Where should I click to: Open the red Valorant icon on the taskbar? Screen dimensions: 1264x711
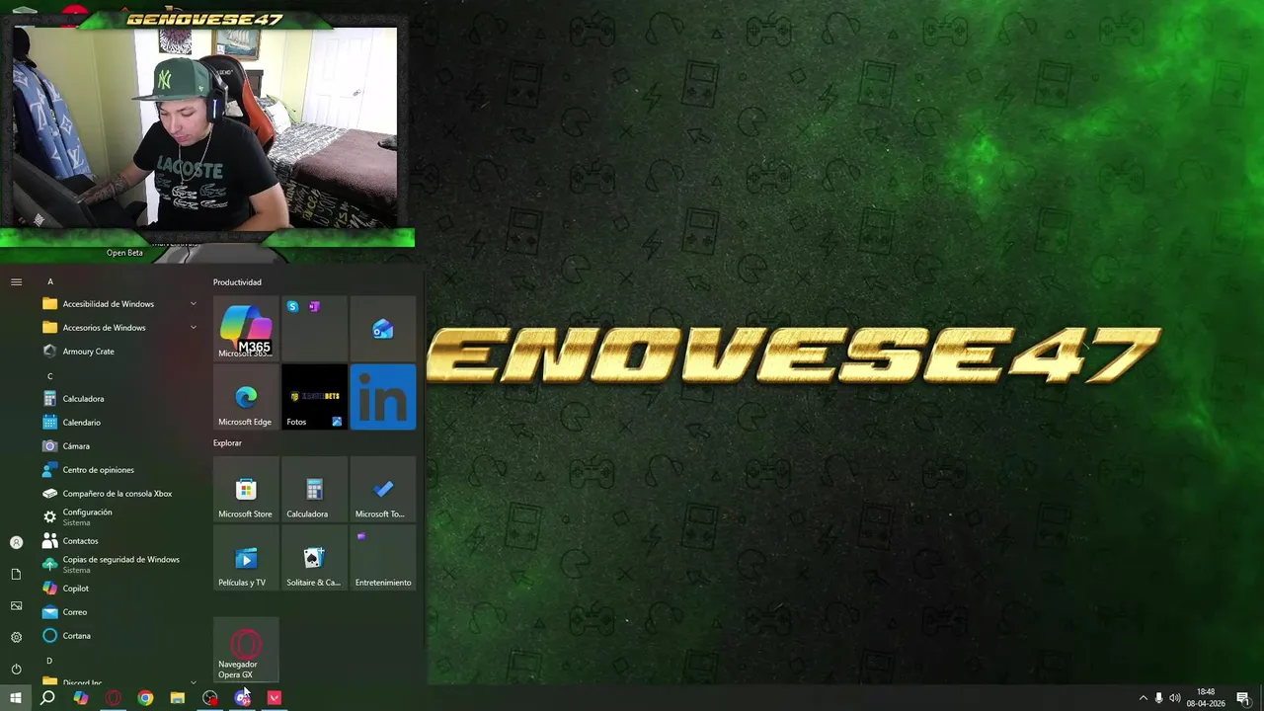point(275,698)
